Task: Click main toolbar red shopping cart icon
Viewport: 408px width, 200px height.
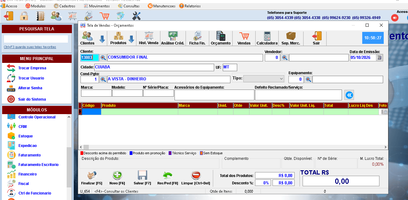Action: [x=104, y=16]
